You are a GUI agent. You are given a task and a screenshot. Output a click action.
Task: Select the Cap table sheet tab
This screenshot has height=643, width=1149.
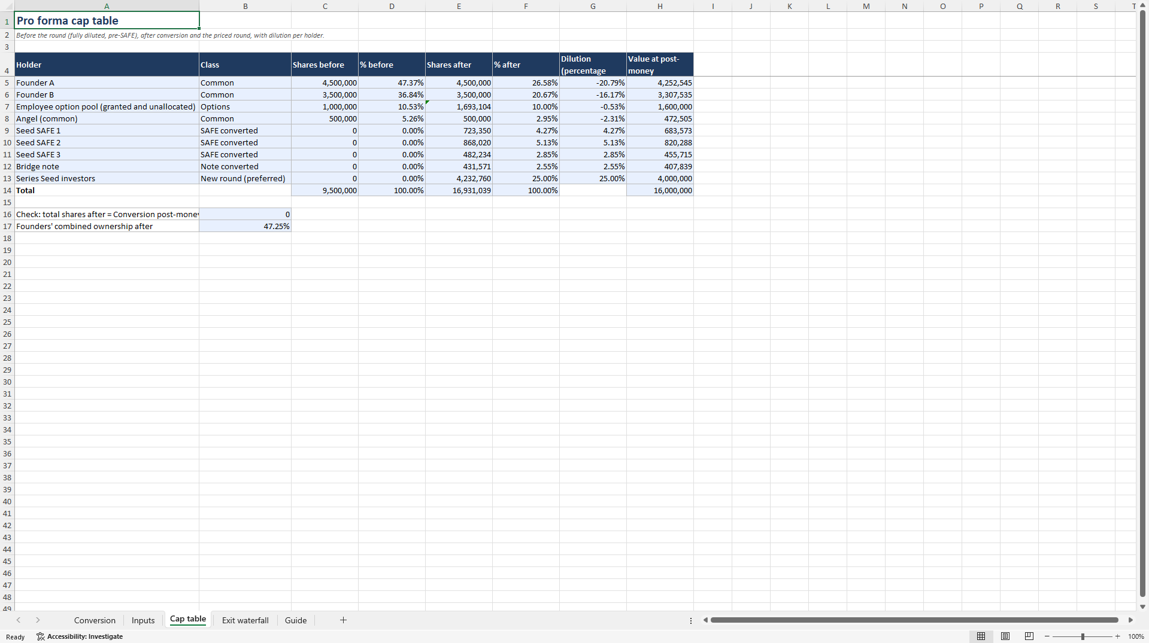tap(188, 620)
